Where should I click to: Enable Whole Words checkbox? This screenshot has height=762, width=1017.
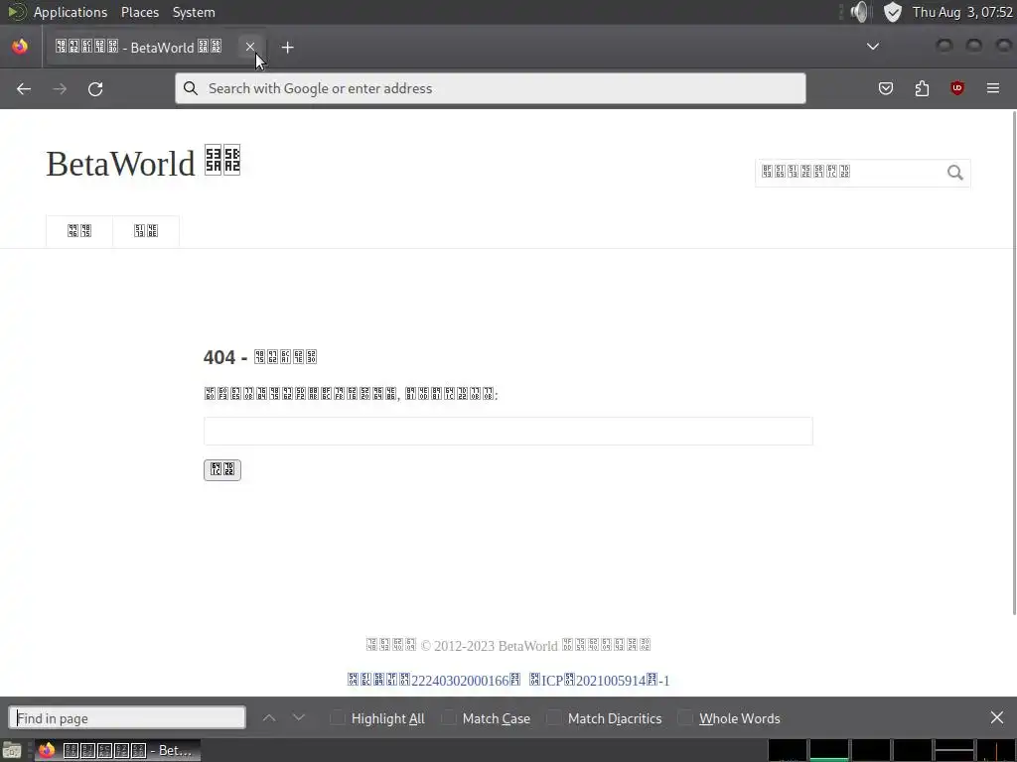coord(685,718)
